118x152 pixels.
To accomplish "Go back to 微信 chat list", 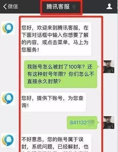I will [11, 7].
